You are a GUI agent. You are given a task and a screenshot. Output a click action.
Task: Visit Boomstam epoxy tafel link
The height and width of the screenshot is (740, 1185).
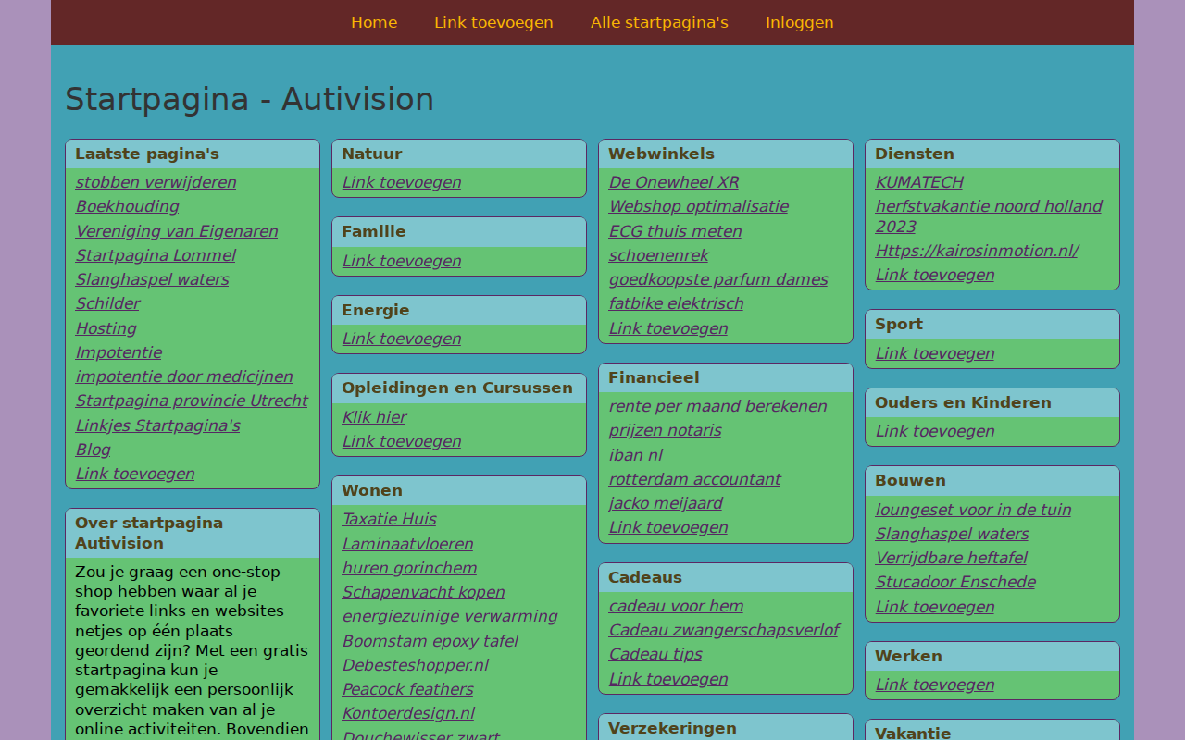[x=430, y=641]
